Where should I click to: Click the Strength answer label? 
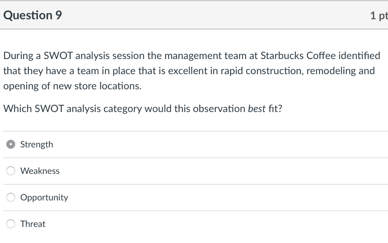(37, 145)
